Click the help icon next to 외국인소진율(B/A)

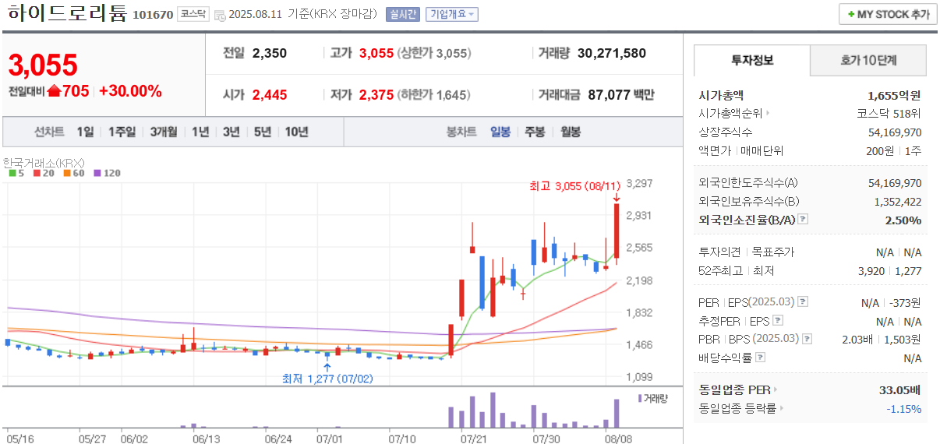[803, 220]
